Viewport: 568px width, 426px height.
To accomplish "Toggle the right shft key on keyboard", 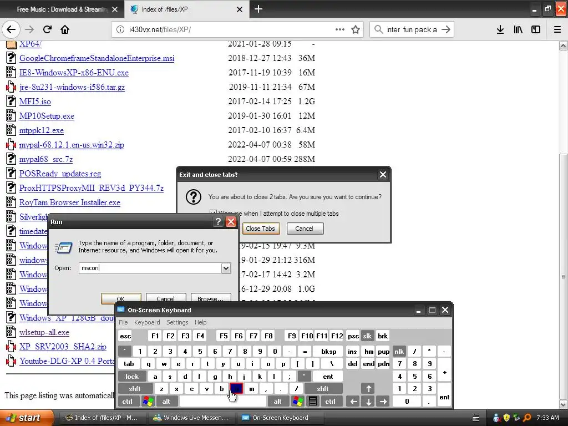I will [x=323, y=389].
